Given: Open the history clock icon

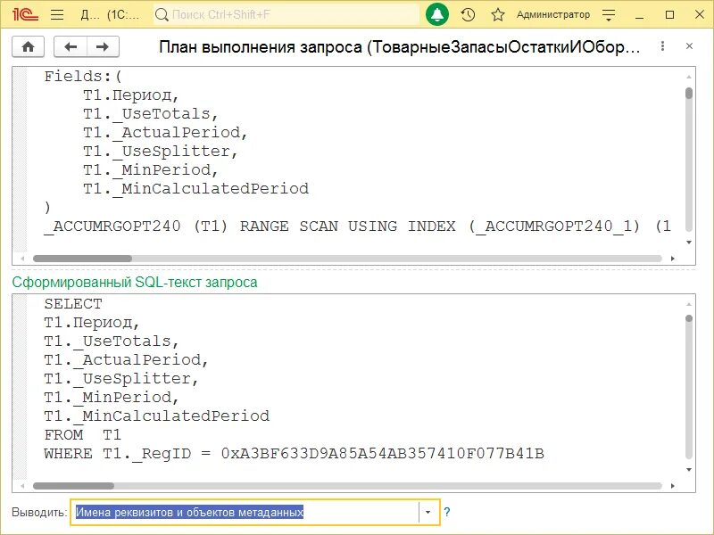Looking at the screenshot, I should [468, 14].
